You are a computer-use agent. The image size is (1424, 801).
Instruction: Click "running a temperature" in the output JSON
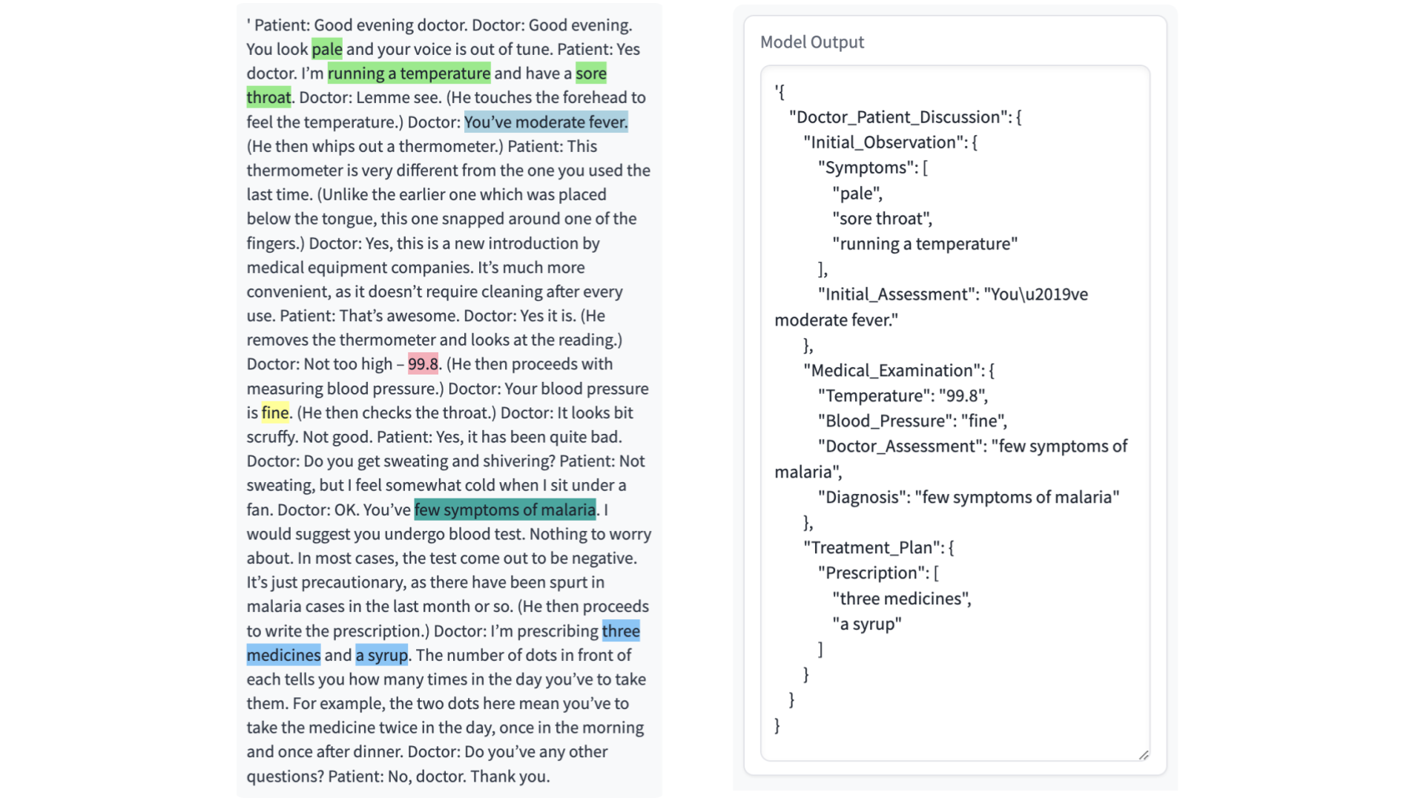[925, 244]
